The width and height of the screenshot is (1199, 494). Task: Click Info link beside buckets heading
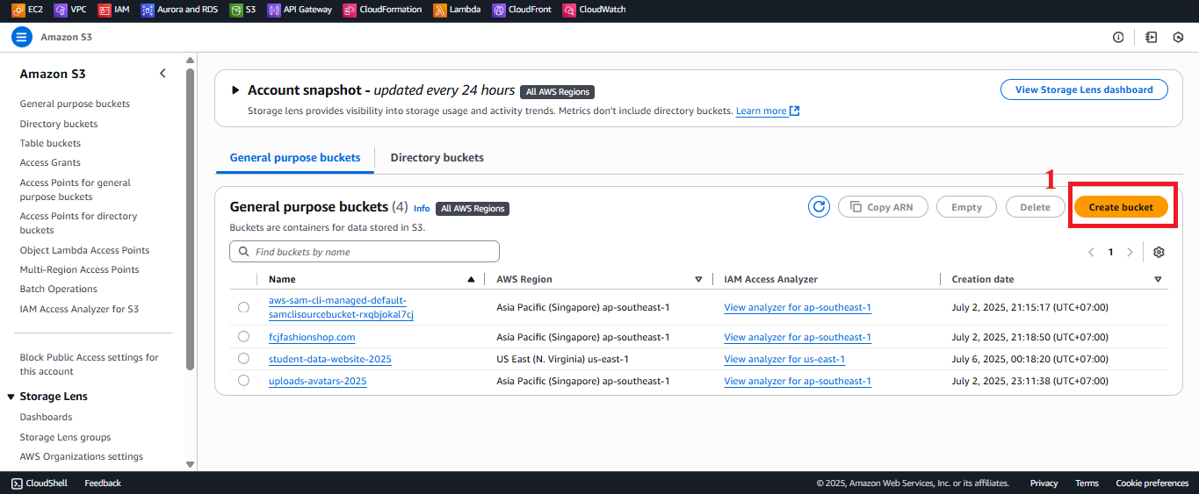pyautogui.click(x=422, y=209)
